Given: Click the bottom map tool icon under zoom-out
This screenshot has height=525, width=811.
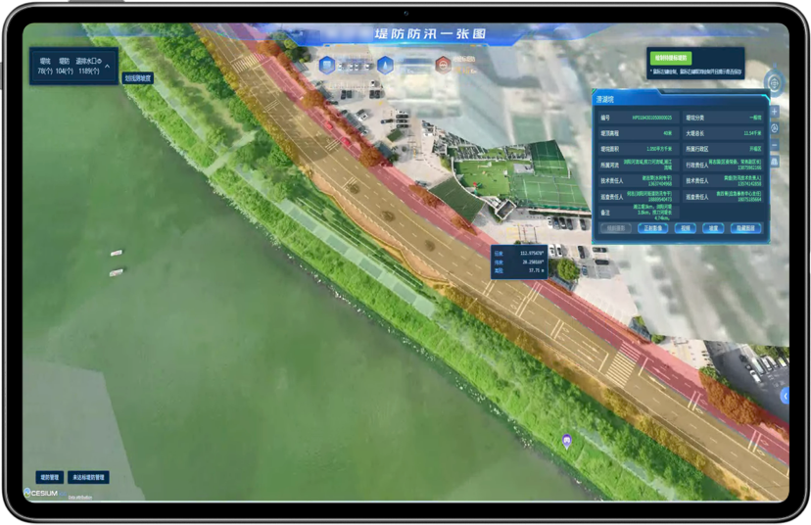Looking at the screenshot, I should pyautogui.click(x=775, y=162).
